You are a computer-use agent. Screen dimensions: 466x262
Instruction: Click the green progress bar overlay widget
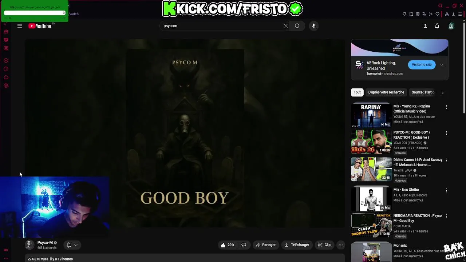[x=35, y=13]
